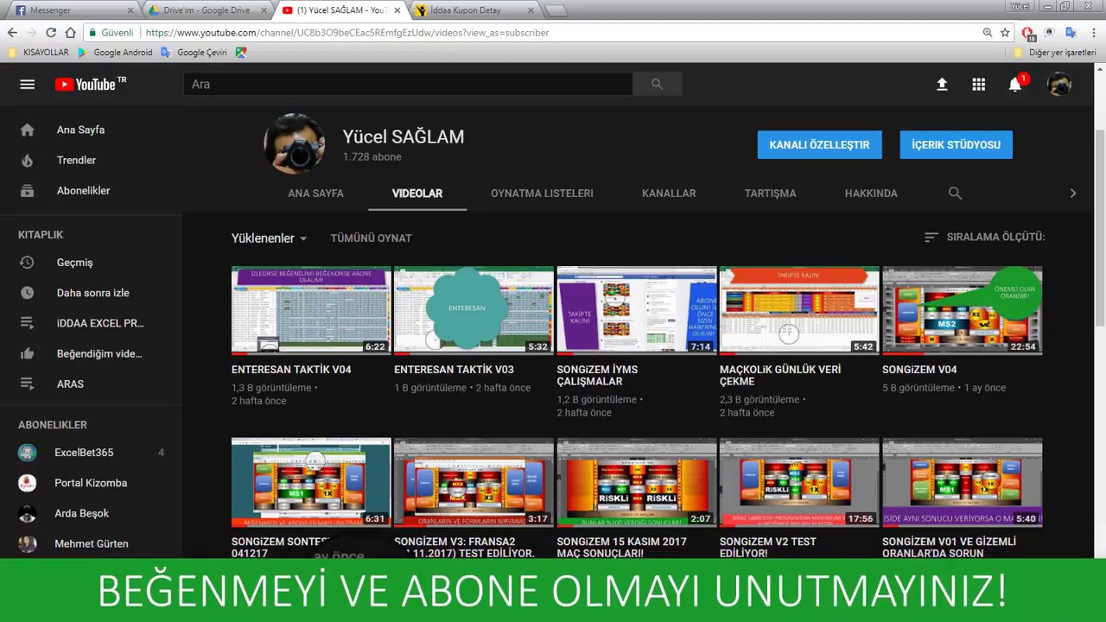Screen dimensions: 1106x622
Task: Open the ENTERESAN TAKTİK V03 thumbnail
Action: point(474,311)
